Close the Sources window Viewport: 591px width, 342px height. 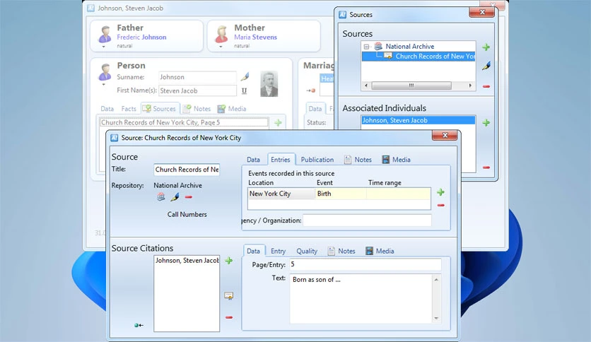482,12
